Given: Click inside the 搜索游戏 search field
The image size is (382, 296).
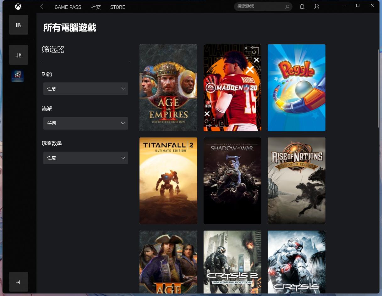Looking at the screenshot, I should coord(258,6).
